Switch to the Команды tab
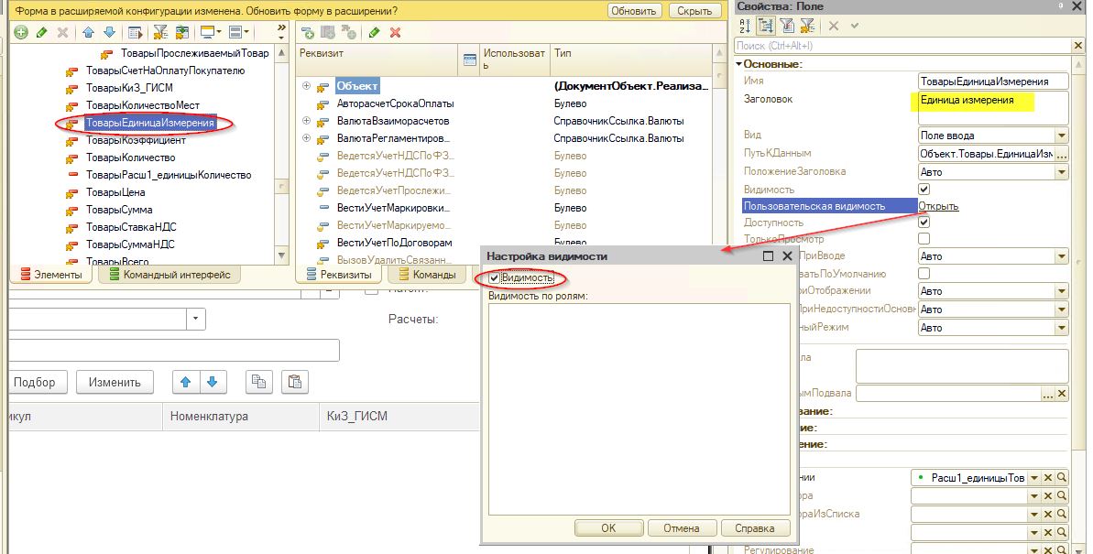This screenshot has width=1093, height=554. 427,275
